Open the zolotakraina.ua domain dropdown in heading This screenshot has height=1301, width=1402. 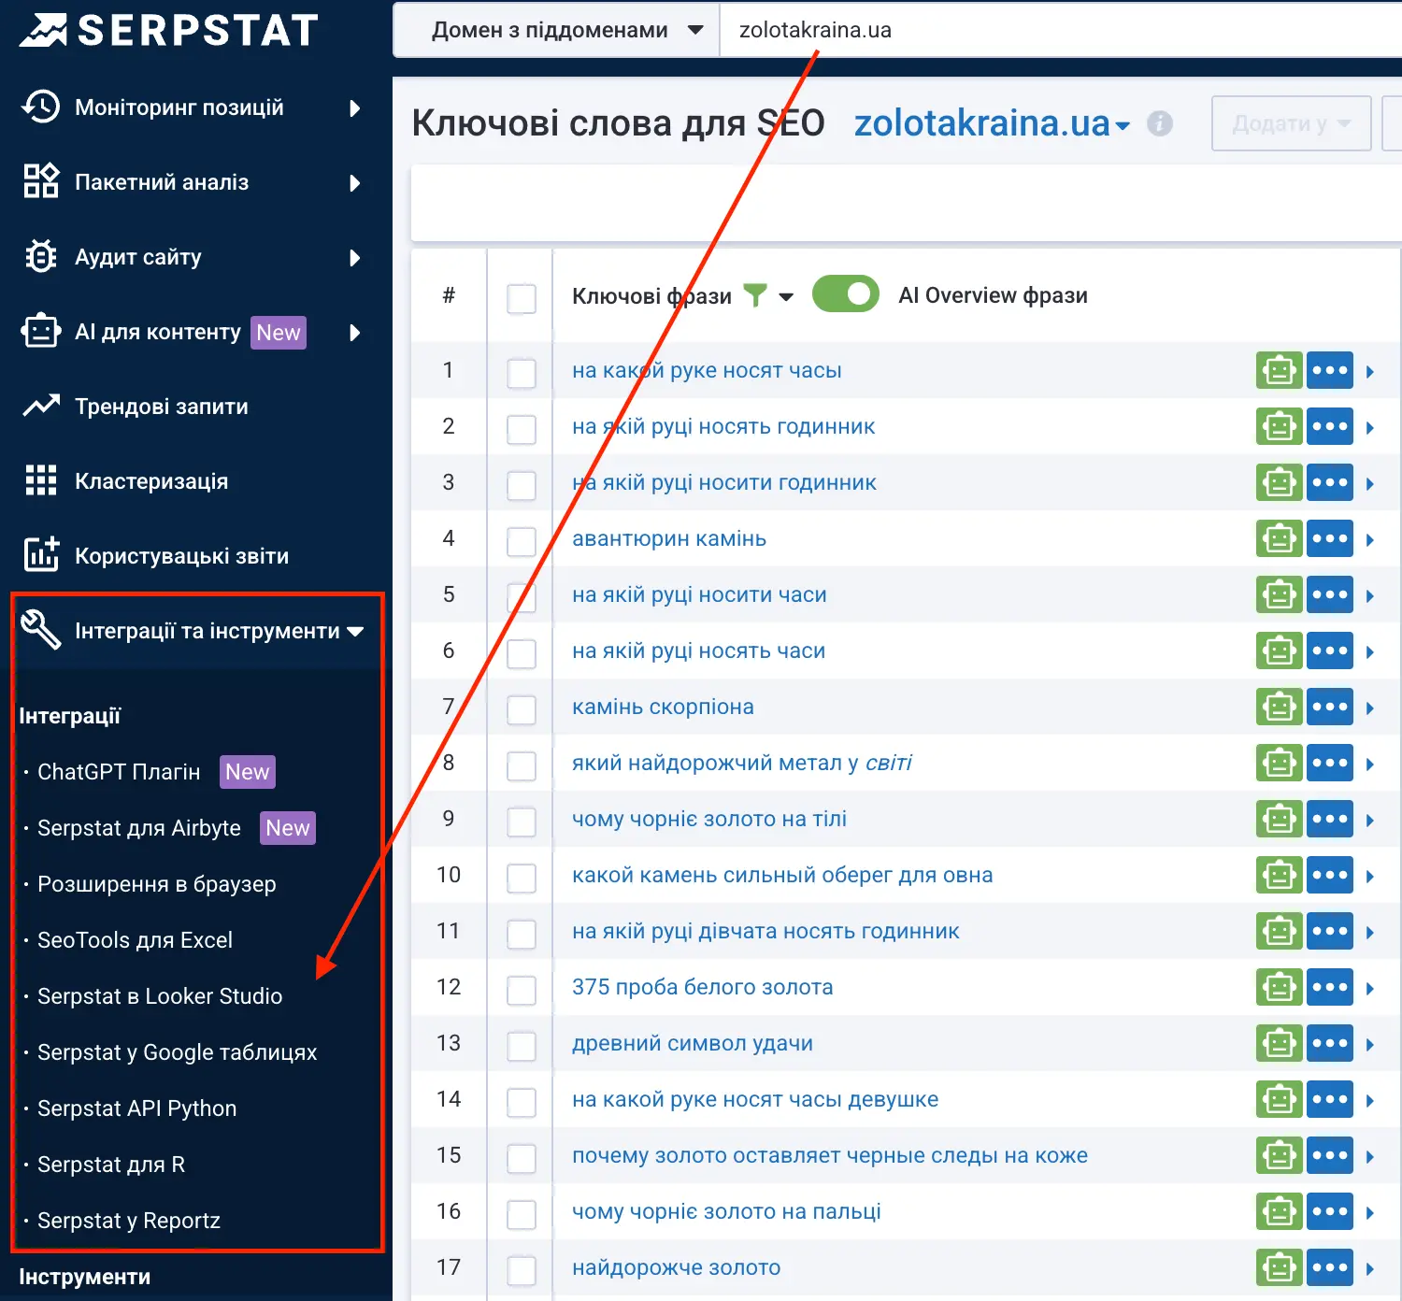(x=993, y=123)
